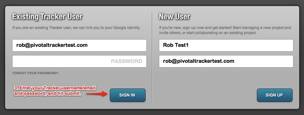This screenshot has width=304, height=115.
Task: Click the red arrow pointing to Sign In
Action: 97,94
